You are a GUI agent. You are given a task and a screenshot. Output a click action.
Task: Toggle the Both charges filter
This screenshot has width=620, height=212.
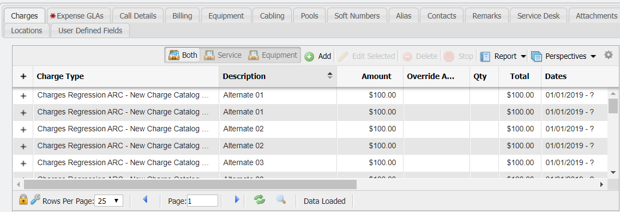[x=183, y=55]
